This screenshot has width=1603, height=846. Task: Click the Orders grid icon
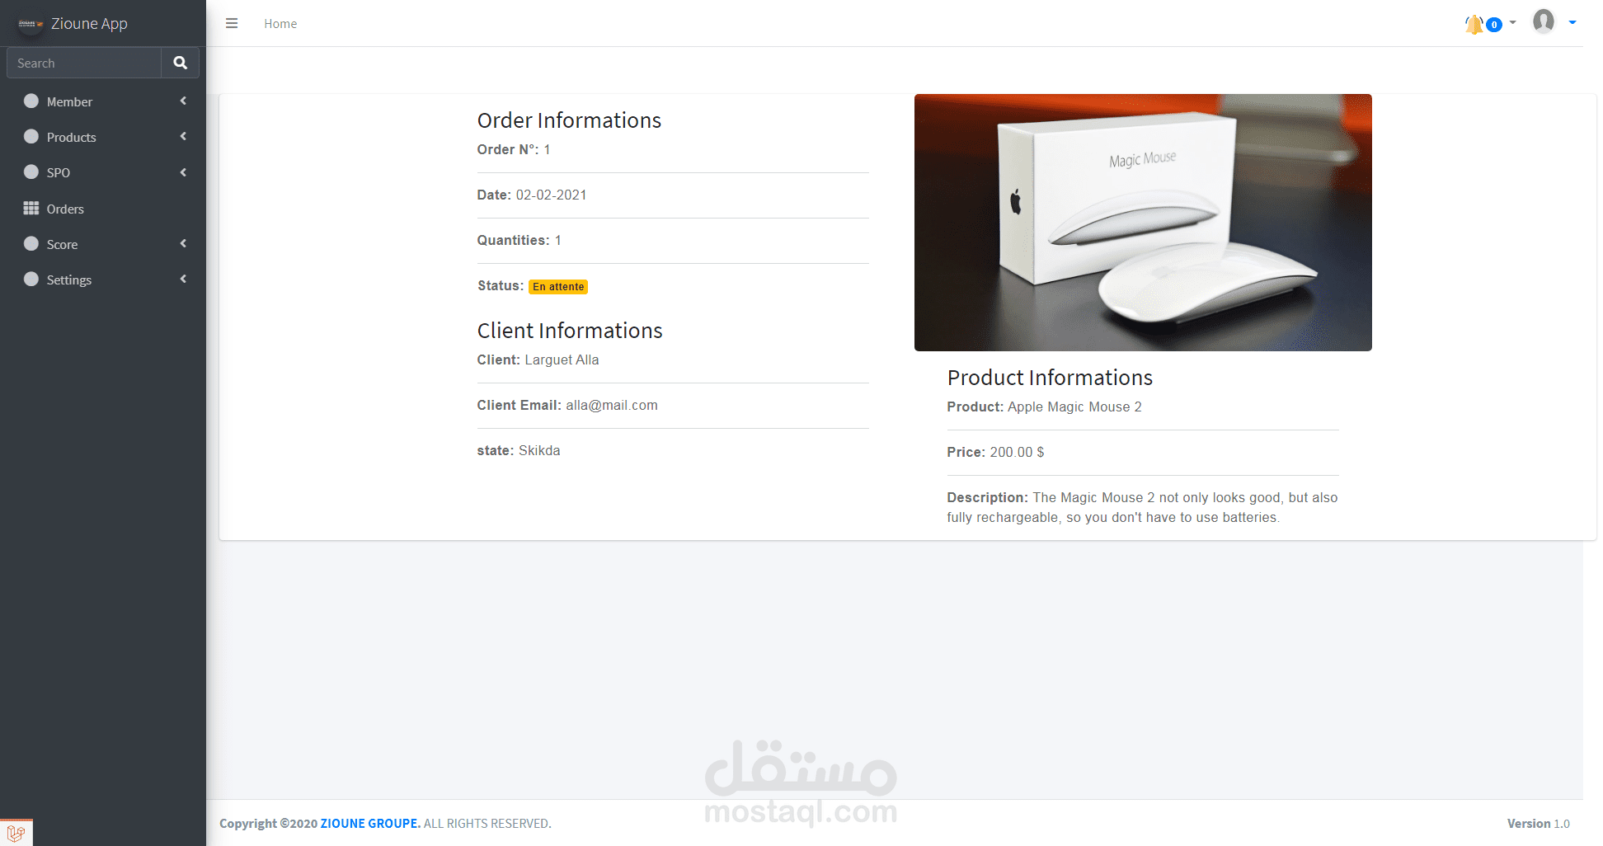(31, 208)
